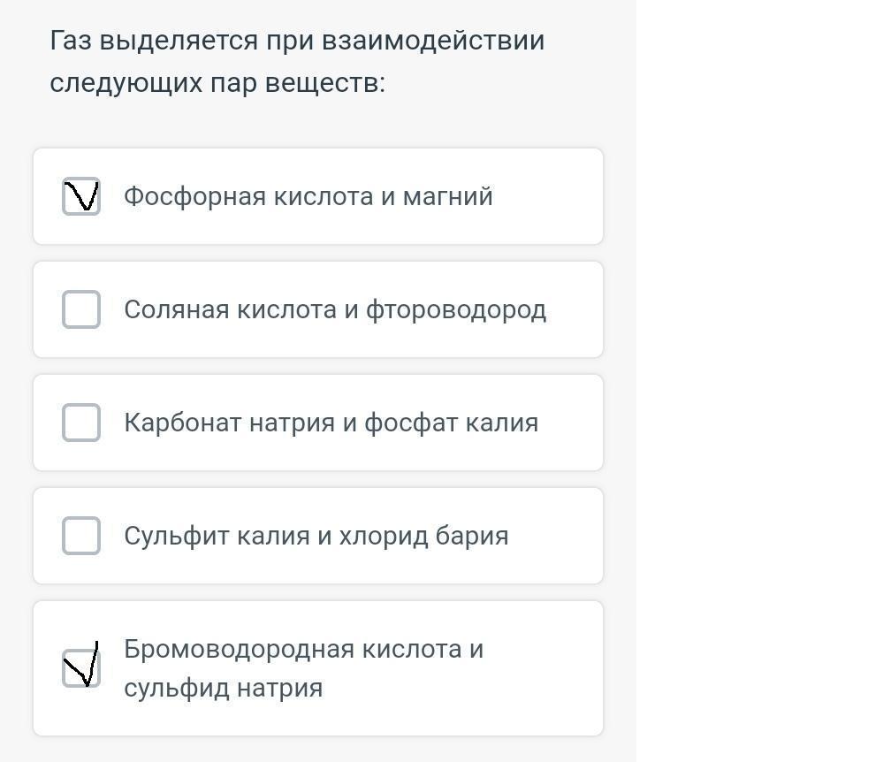This screenshot has height=762, width=891.
Task: Enable the 'Карбонат натрия и фосфат калия' checkbox
Action: [81, 423]
